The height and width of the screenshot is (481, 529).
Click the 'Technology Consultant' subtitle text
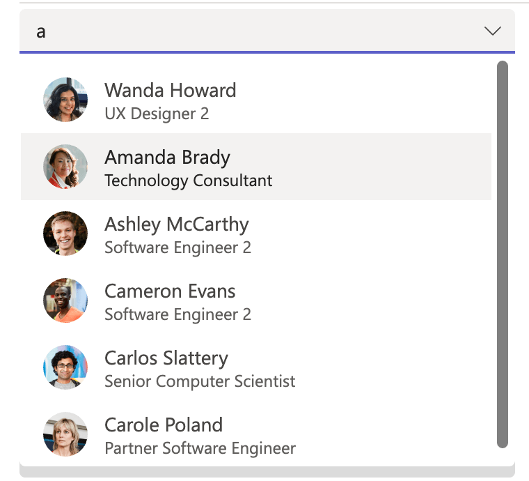188,181
